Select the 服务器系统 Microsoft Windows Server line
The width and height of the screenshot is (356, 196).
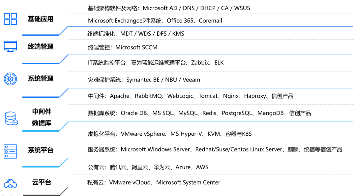(215, 149)
